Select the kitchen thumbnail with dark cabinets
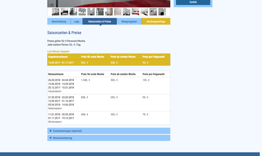This screenshot has width=262, height=156. click(x=100, y=12)
